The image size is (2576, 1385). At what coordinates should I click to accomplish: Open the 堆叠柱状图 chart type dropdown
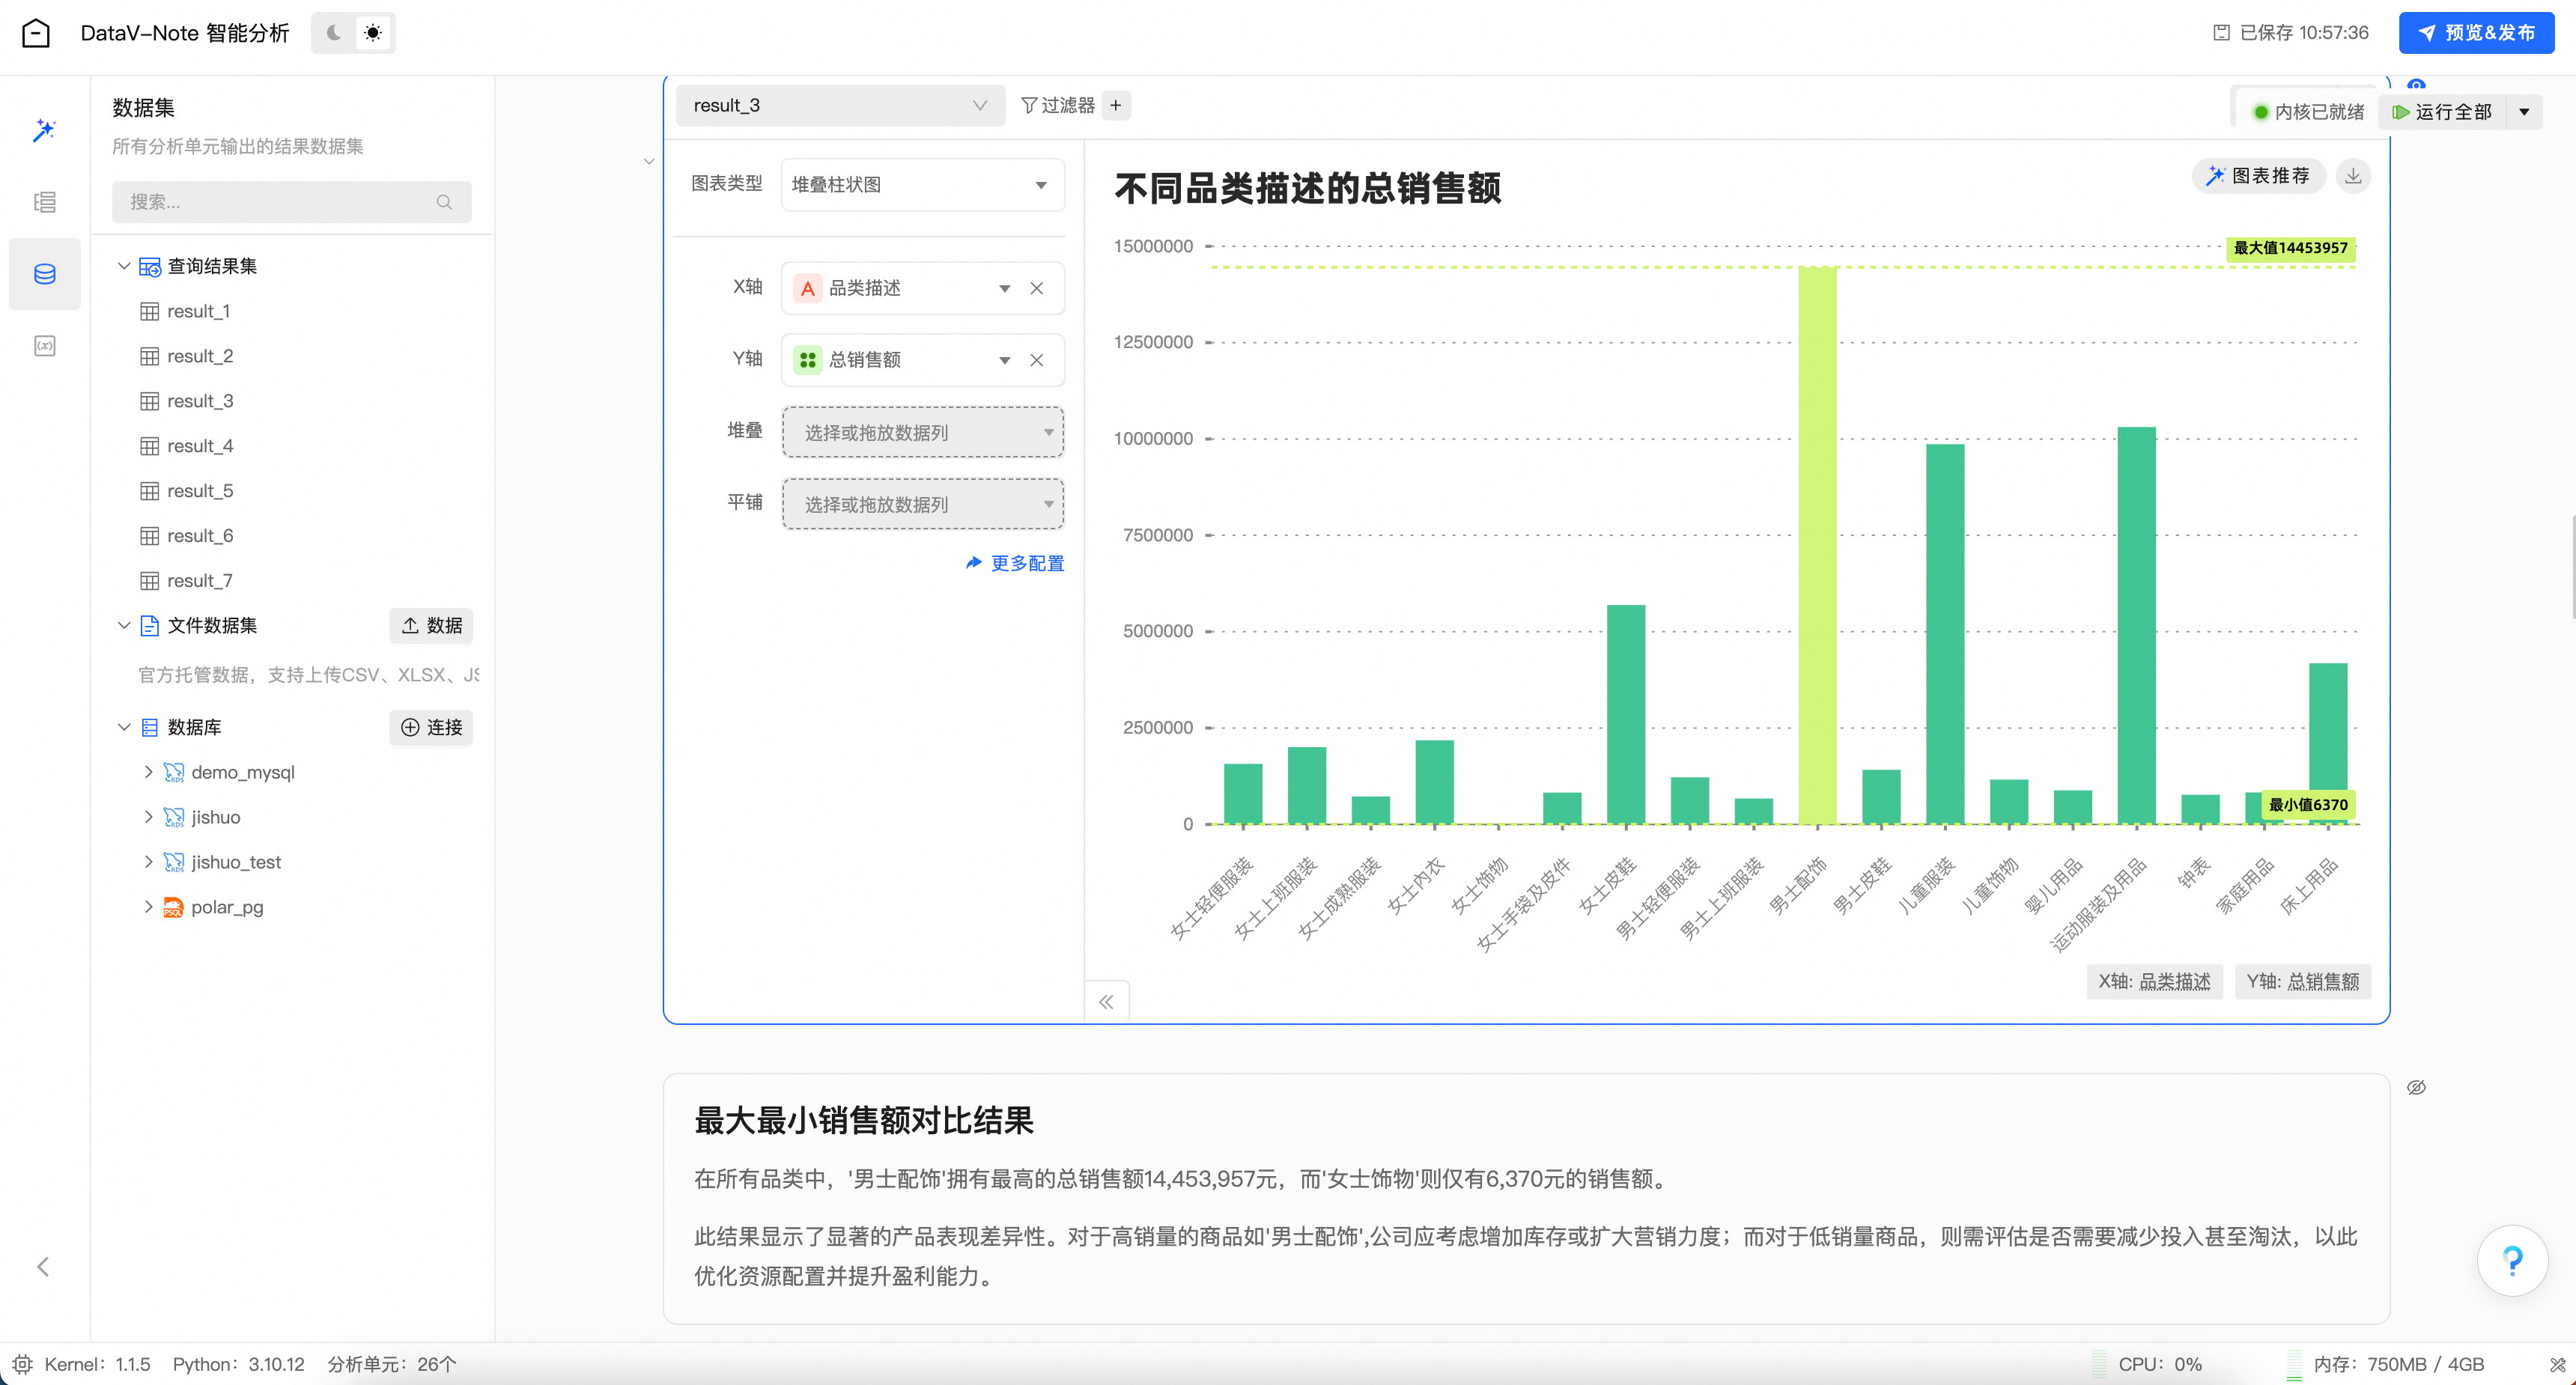click(x=921, y=185)
